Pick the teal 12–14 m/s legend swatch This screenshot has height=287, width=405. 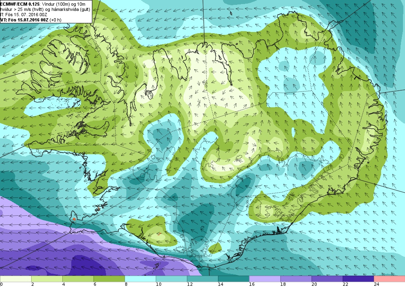click(202, 279)
